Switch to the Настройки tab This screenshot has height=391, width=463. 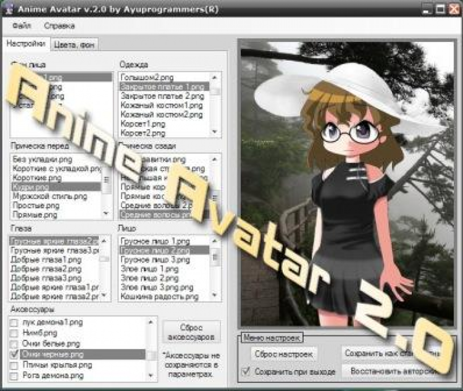(26, 44)
